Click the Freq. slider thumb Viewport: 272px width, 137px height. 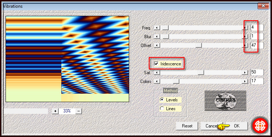click(x=165, y=28)
